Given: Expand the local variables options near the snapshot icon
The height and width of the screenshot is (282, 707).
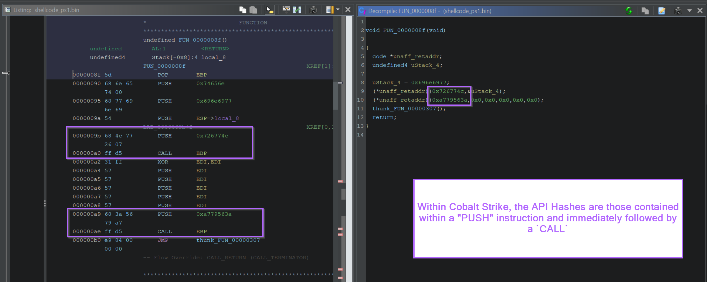Looking at the screenshot, I should [337, 10].
